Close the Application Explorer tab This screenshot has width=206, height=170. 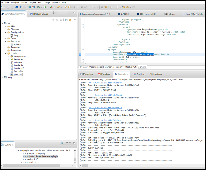(24, 14)
